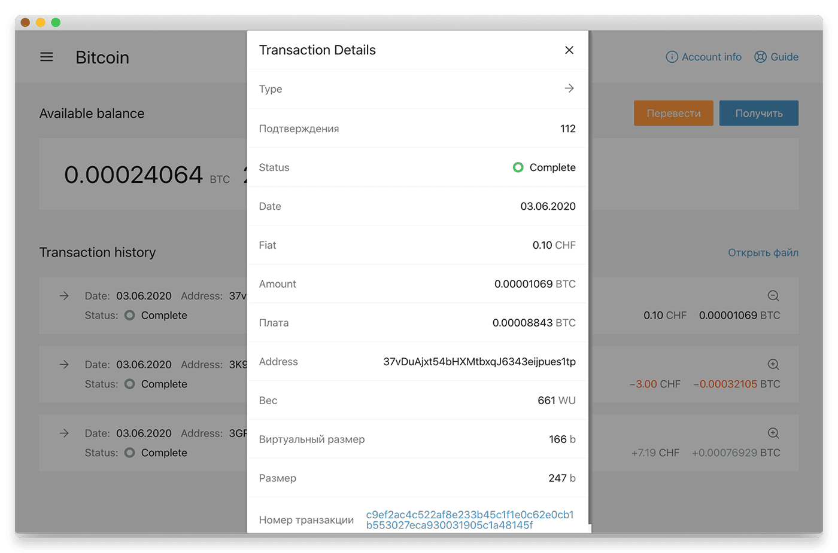Expand details via zoom-in icon on +0.00076929 BTC row
Viewport: 838px width, 553px height.
pos(773,433)
